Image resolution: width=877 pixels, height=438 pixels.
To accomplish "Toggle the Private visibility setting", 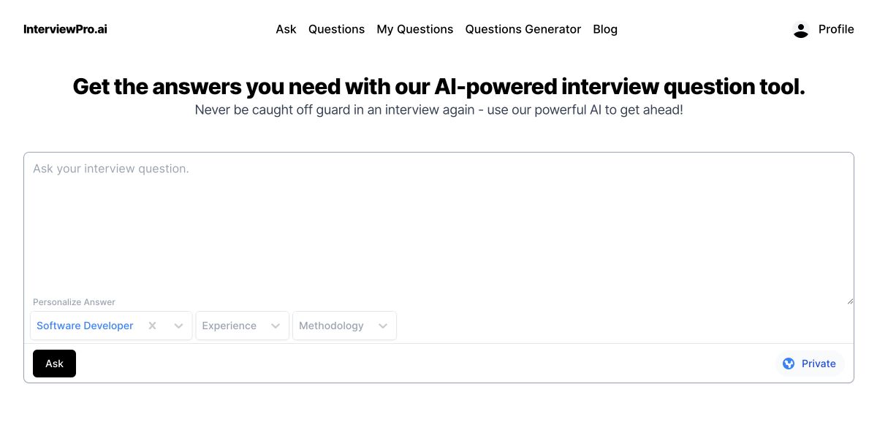I will (x=810, y=364).
